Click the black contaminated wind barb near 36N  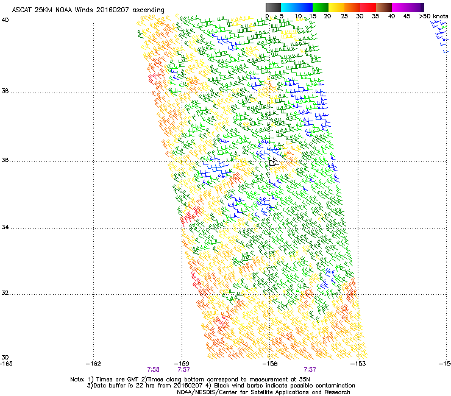click(x=274, y=161)
